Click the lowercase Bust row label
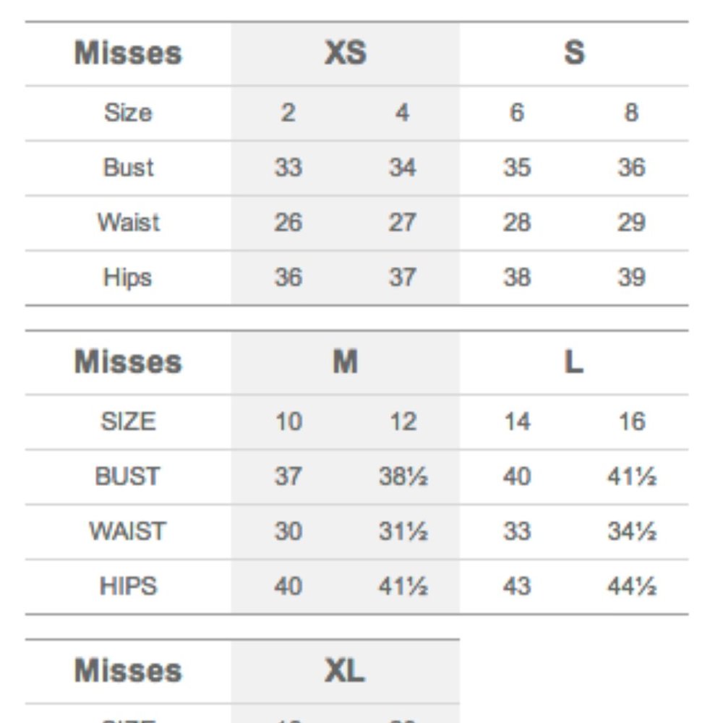723x723 pixels. (x=128, y=168)
